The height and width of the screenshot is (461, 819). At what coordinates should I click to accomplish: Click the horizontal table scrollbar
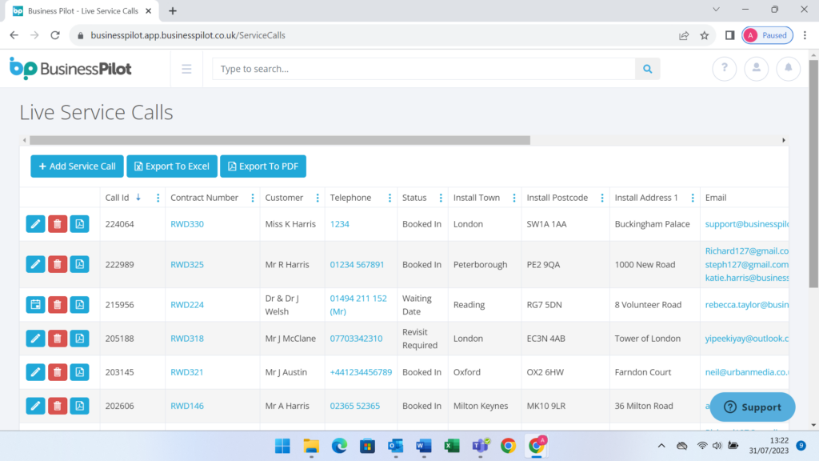[280, 140]
